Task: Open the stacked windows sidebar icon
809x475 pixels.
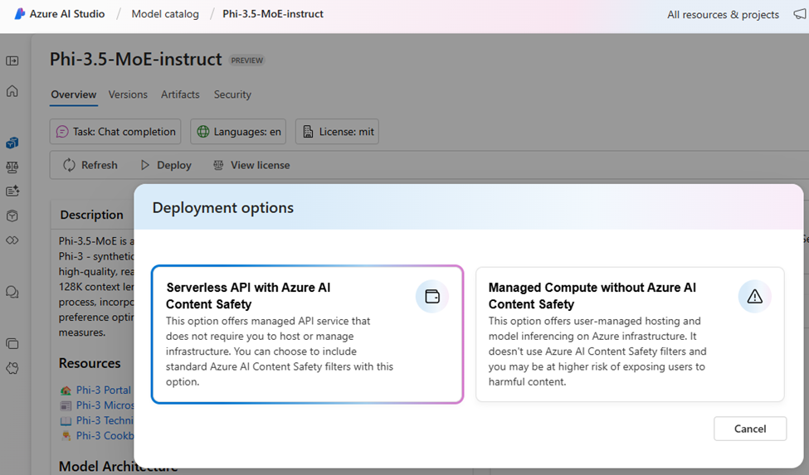Action: click(x=12, y=344)
